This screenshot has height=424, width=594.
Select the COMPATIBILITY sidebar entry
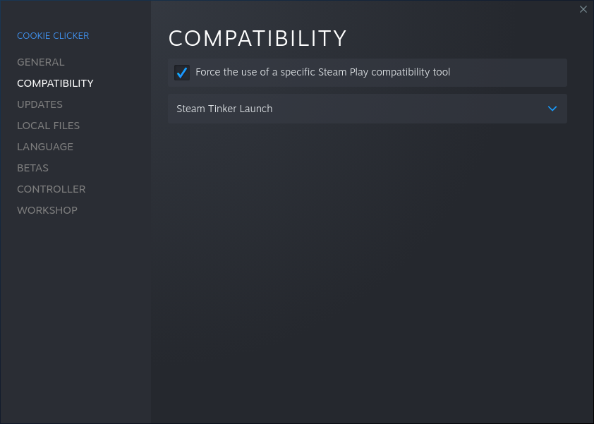coord(55,83)
